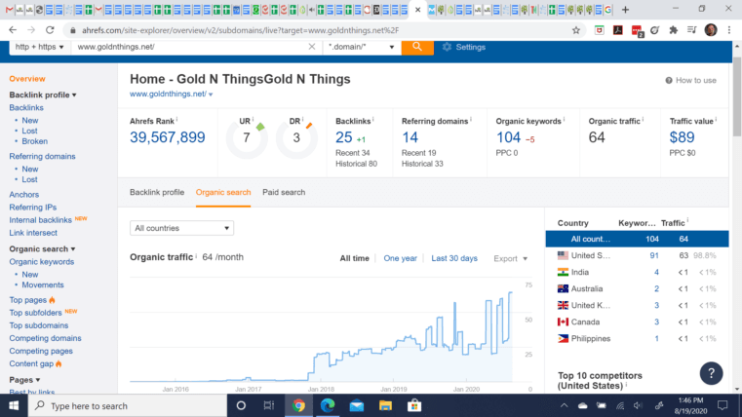
Task: Open Microsoft Edge from the taskbar
Action: coord(328,405)
